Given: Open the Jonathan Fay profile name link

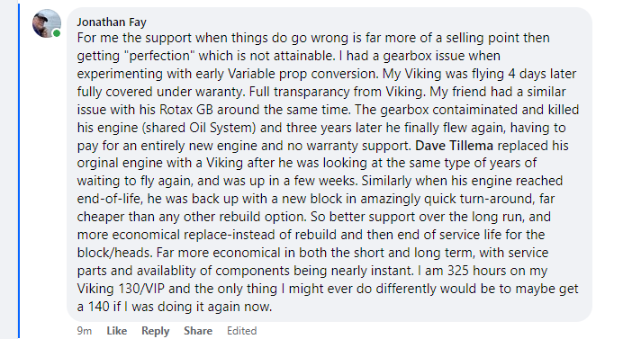Looking at the screenshot, I should tap(112, 22).
